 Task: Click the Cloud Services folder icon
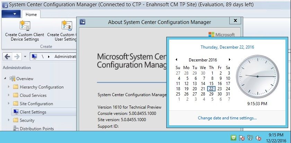point(16,95)
